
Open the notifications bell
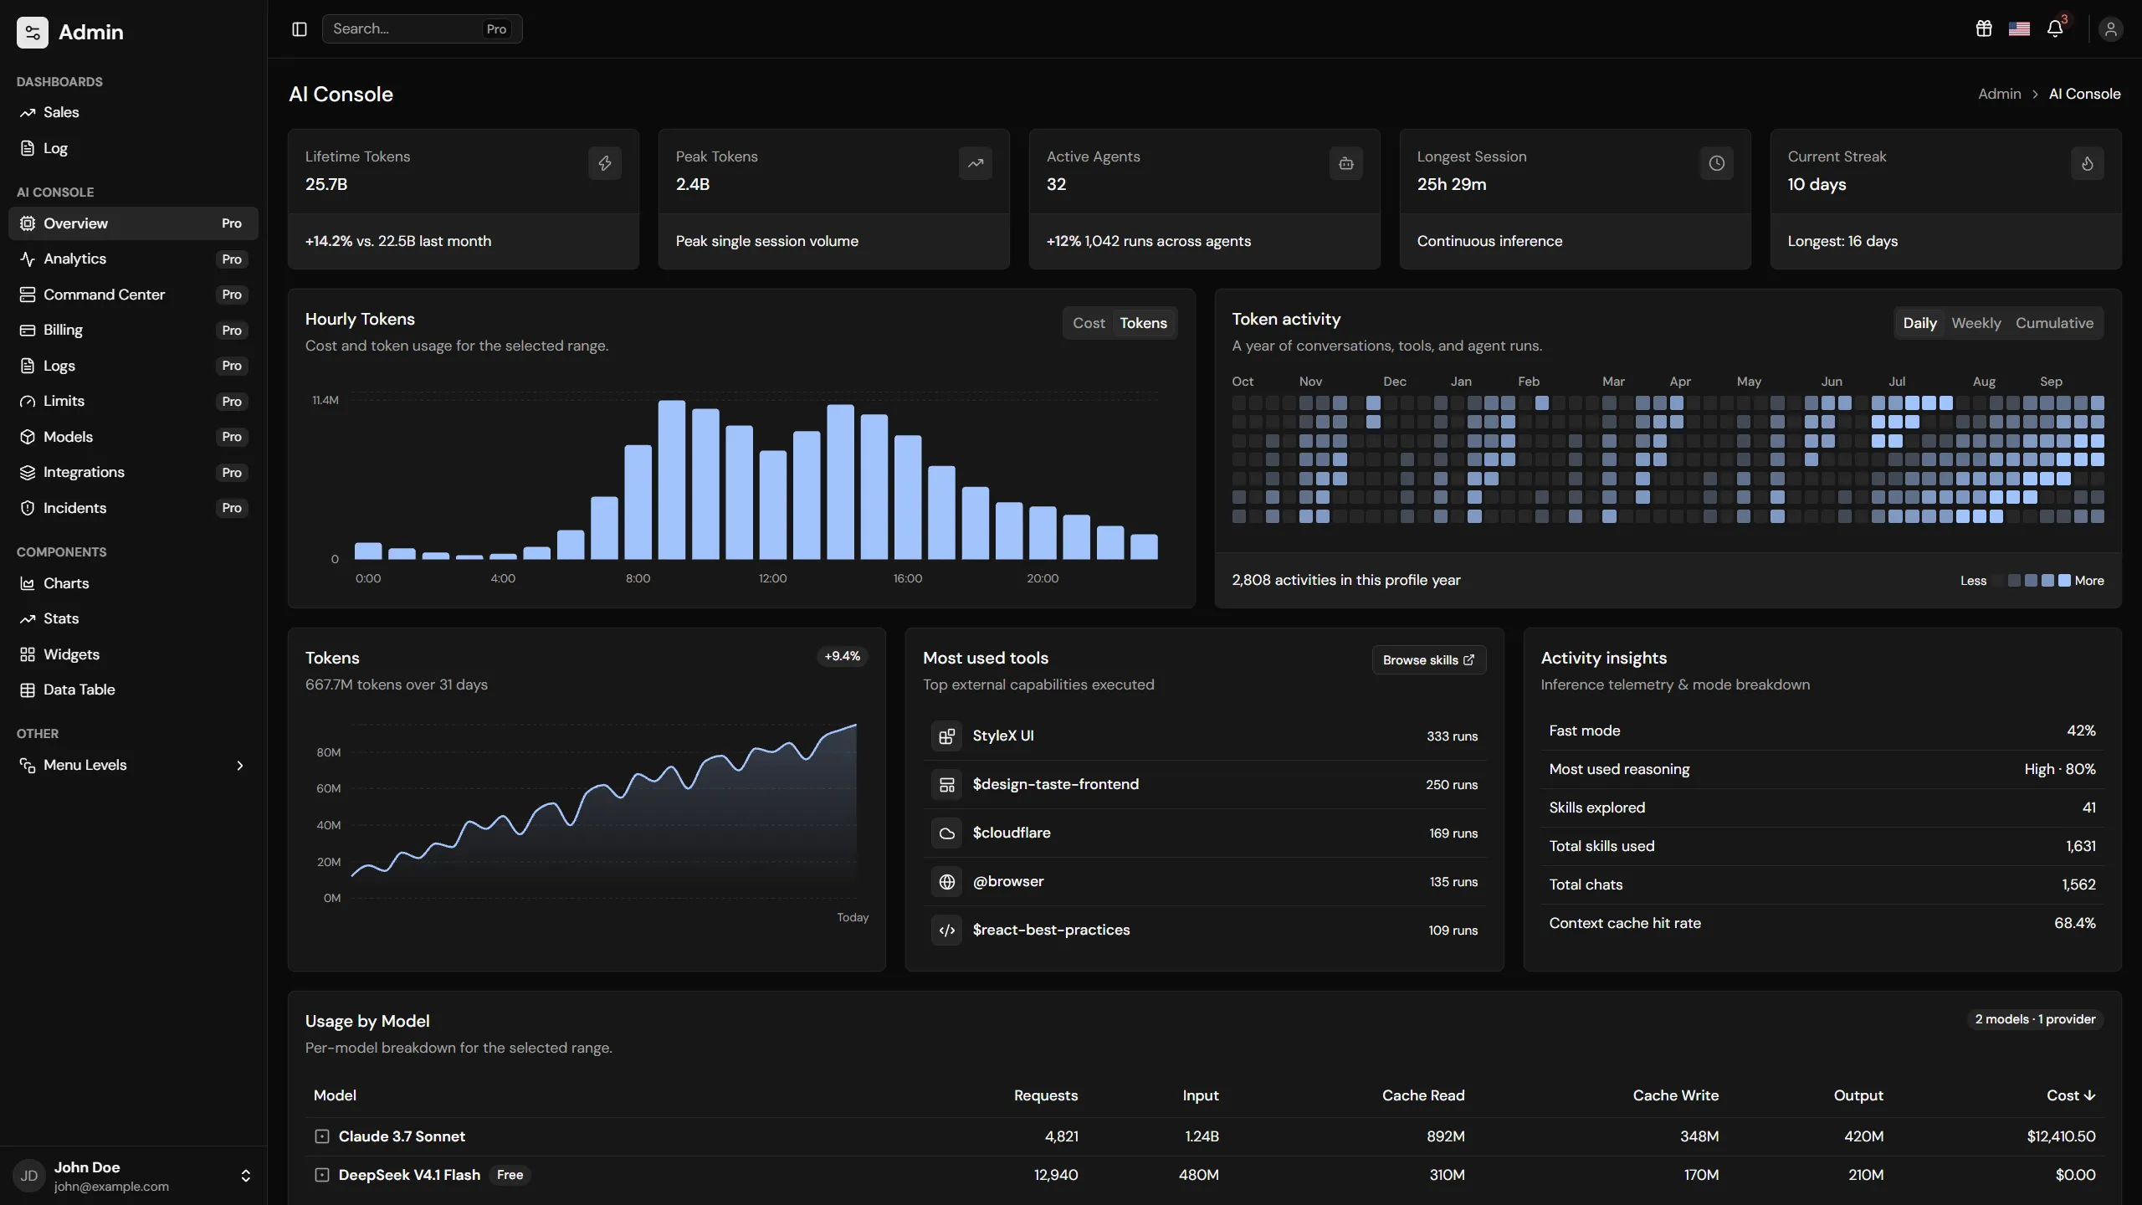(x=2055, y=29)
